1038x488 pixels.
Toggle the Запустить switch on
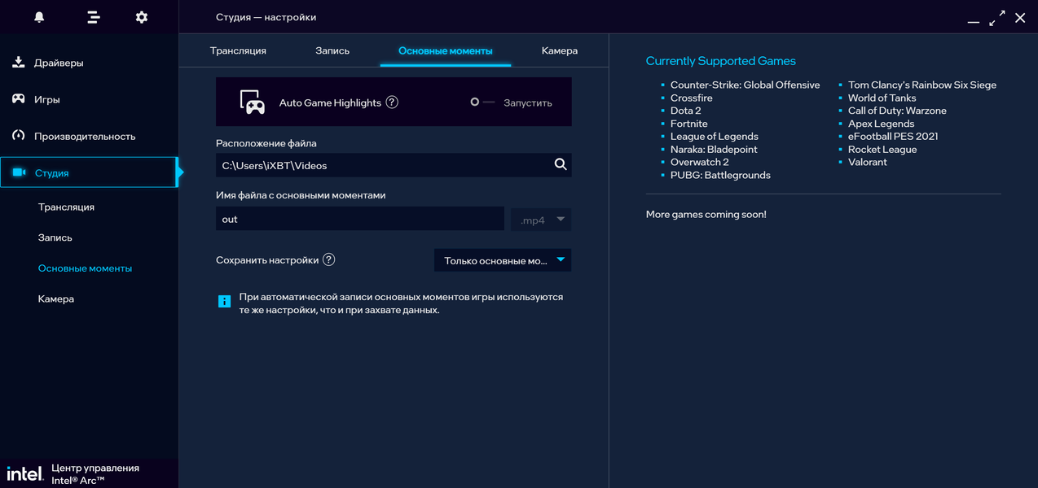[x=482, y=102]
